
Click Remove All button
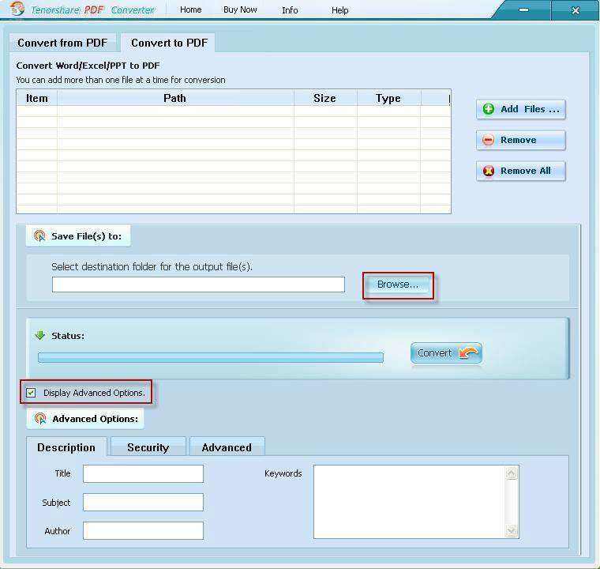[521, 171]
